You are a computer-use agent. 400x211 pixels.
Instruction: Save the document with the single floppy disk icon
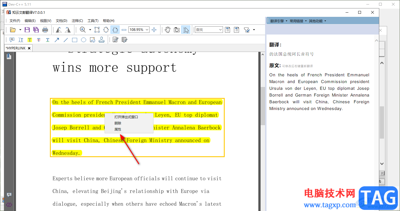coord(27,30)
